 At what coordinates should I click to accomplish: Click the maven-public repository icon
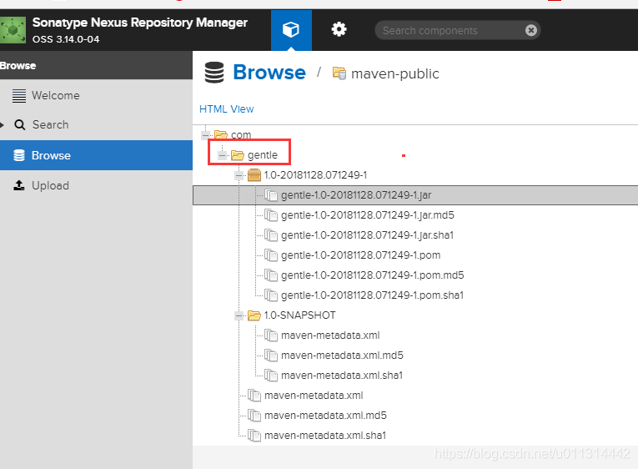click(339, 73)
